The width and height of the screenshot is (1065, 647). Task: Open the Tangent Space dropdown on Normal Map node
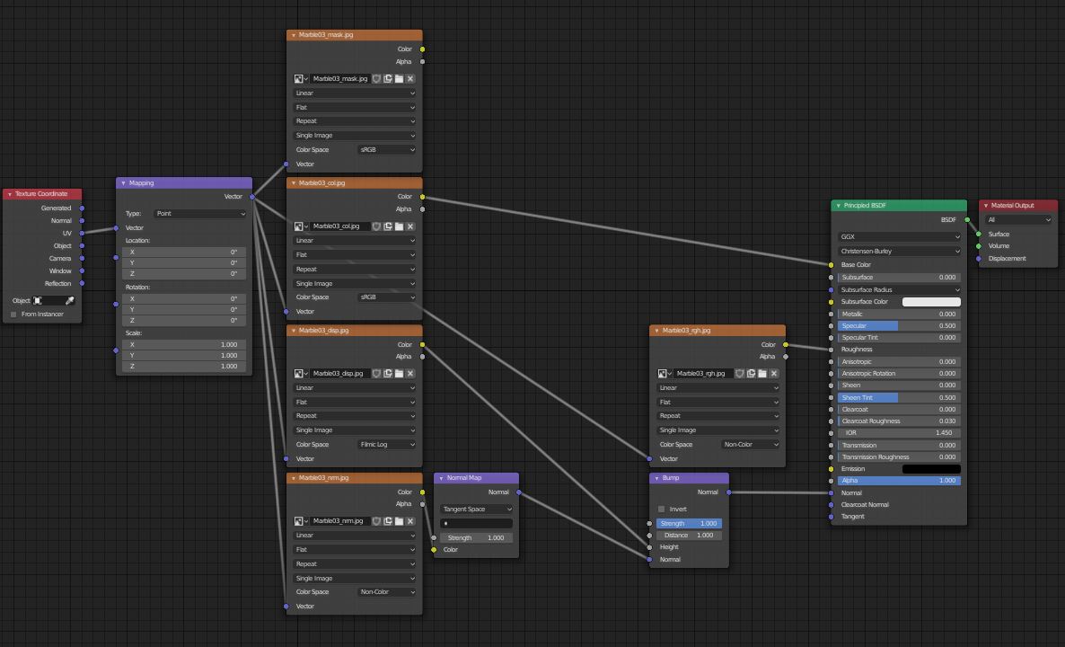475,509
